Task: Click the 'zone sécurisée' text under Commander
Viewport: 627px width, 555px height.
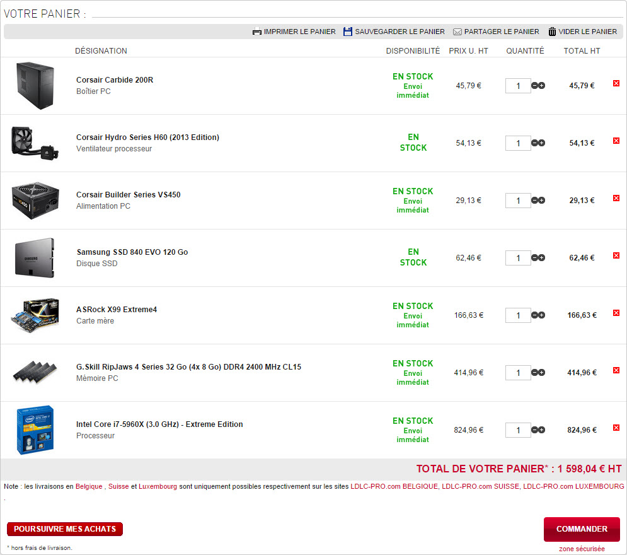Action: pos(582,549)
